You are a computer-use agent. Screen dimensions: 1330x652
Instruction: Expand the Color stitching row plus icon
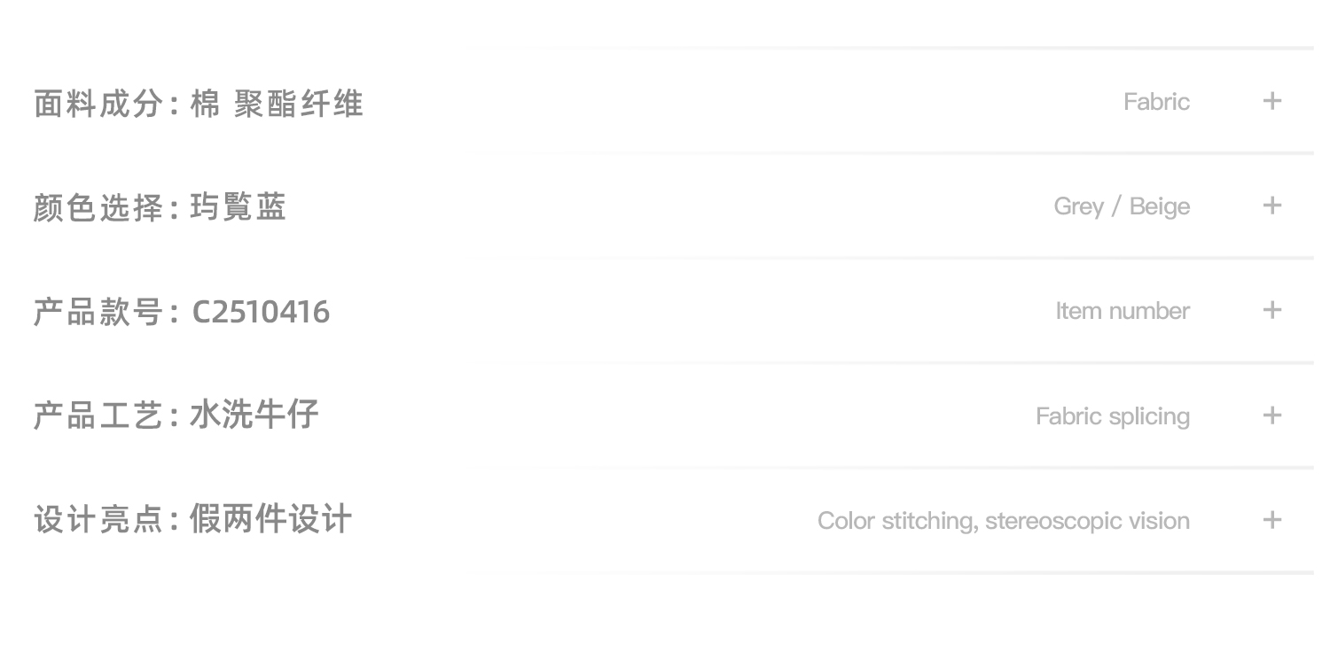pos(1271,520)
